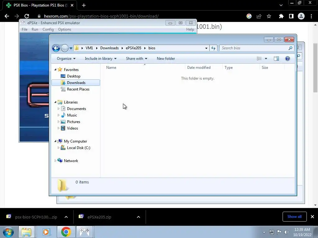318x238 pixels.
Task: Close the PSX Bios tab
Action: (x=72, y=5)
